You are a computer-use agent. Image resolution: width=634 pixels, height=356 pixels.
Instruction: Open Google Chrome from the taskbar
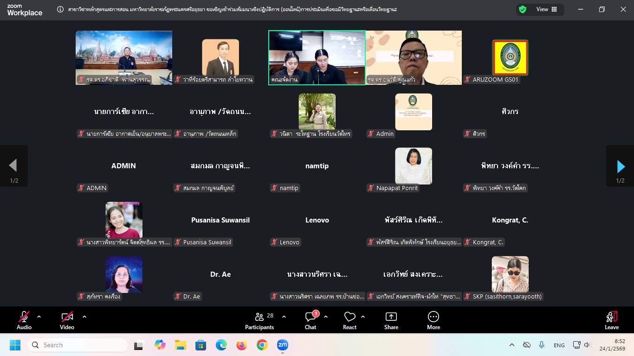pos(262,345)
